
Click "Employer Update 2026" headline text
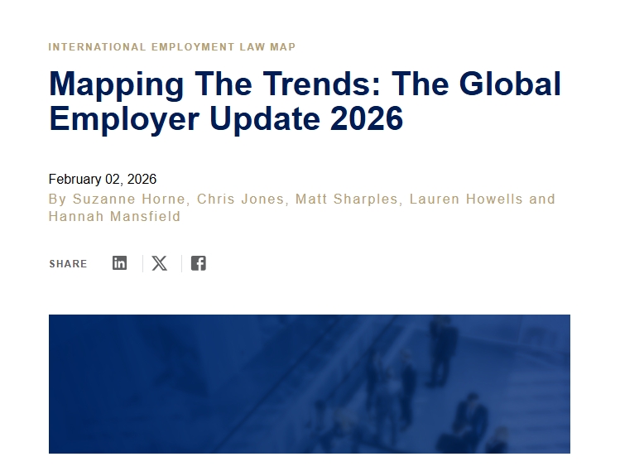(226, 119)
